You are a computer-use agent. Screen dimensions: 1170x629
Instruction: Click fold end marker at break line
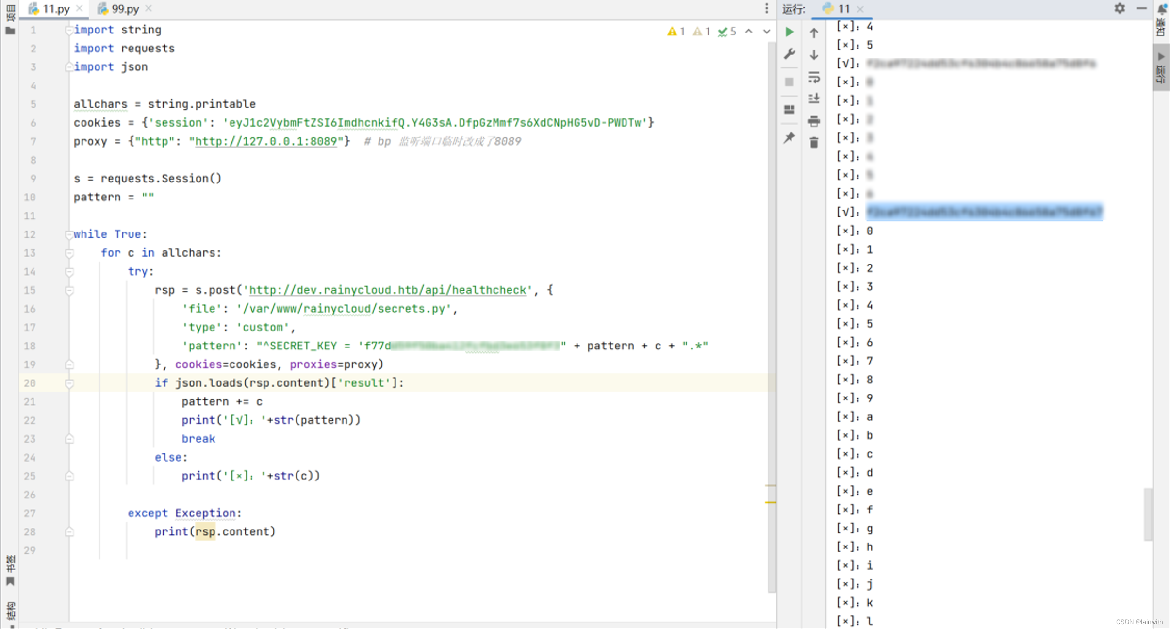tap(69, 439)
